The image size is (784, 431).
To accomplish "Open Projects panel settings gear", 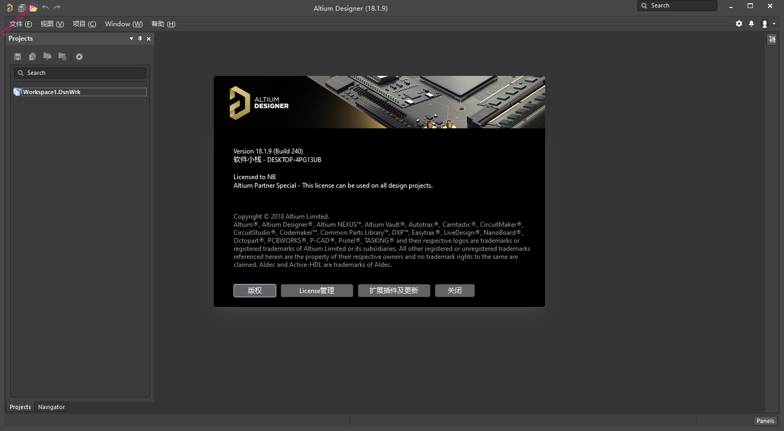I will point(79,57).
